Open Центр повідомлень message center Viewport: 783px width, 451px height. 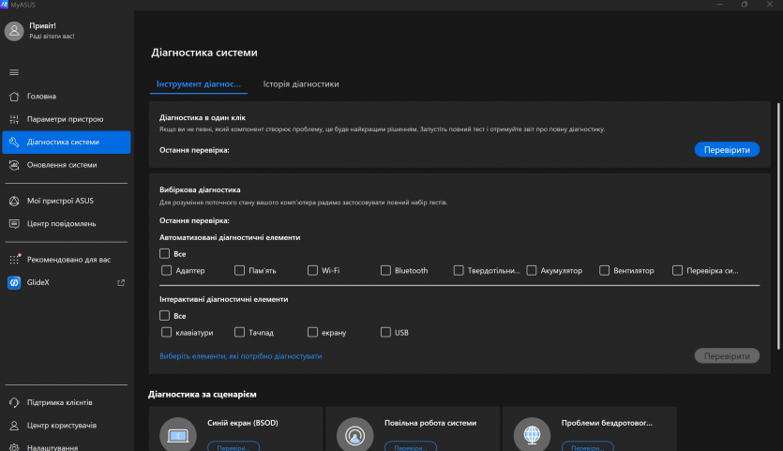point(61,224)
